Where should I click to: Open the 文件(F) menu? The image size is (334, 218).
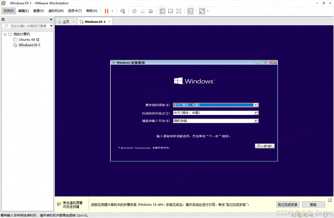(x=9, y=11)
